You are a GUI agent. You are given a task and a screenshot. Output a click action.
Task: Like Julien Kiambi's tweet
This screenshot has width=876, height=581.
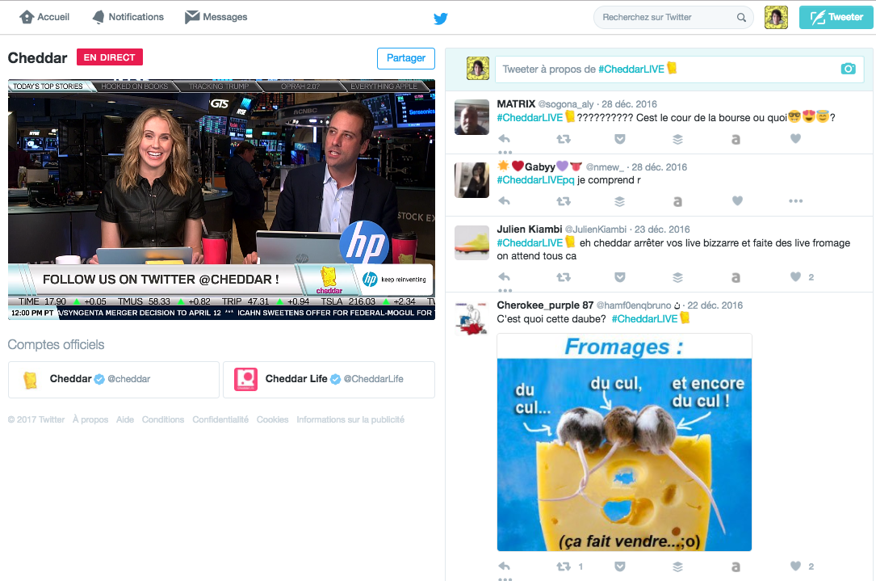tap(795, 276)
